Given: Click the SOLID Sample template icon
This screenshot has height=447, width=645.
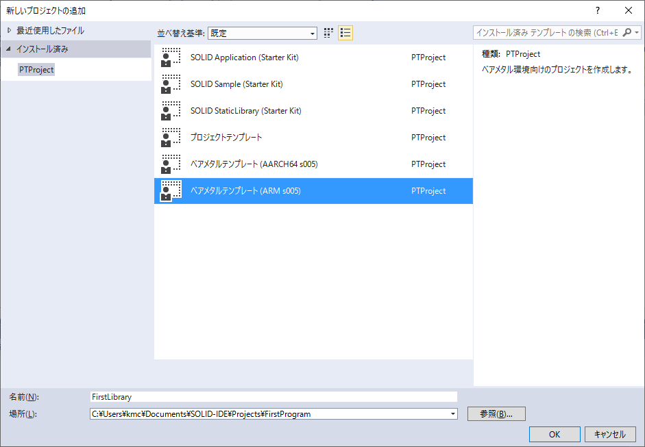Looking at the screenshot, I should point(171,84).
